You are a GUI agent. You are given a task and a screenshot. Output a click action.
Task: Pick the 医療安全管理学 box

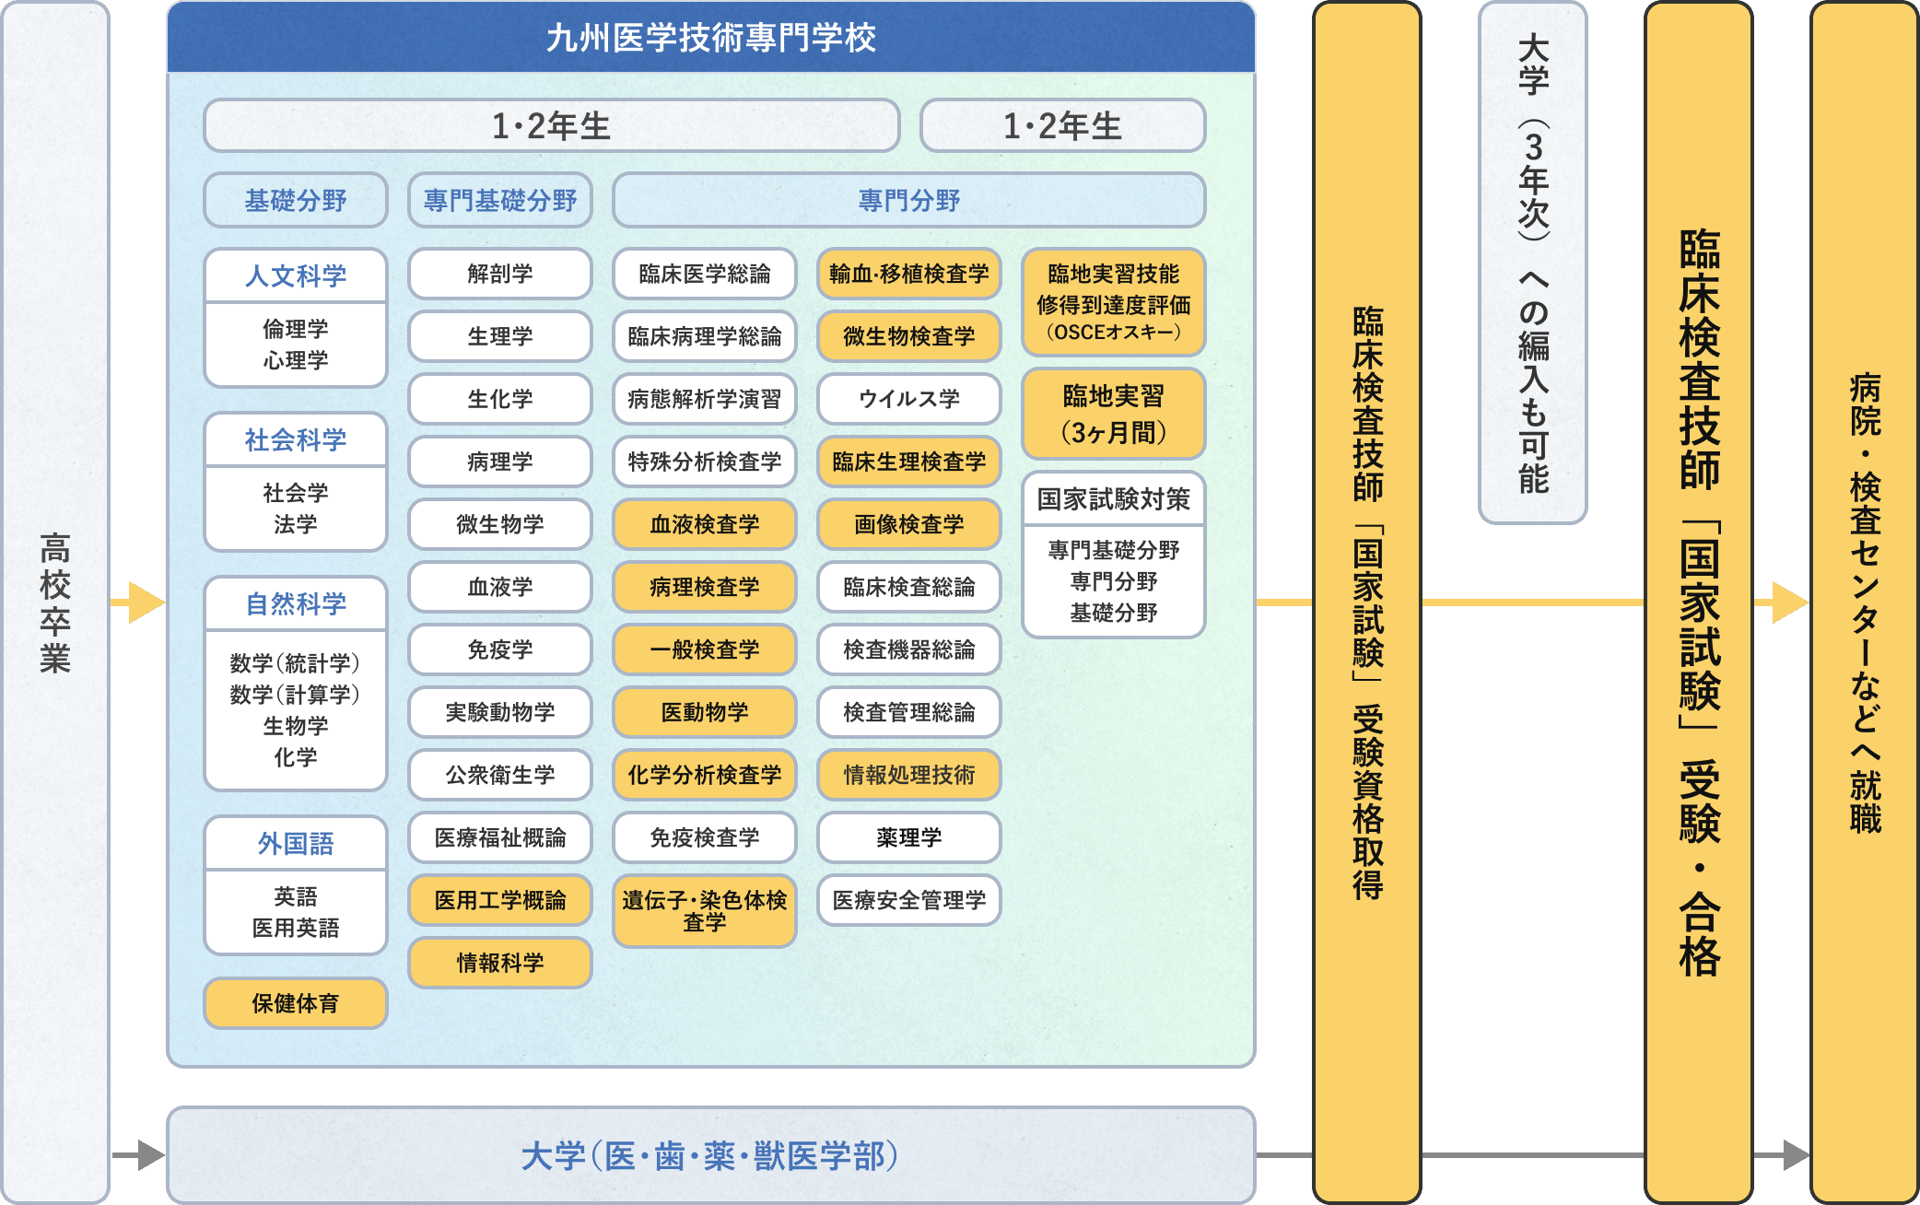click(909, 900)
